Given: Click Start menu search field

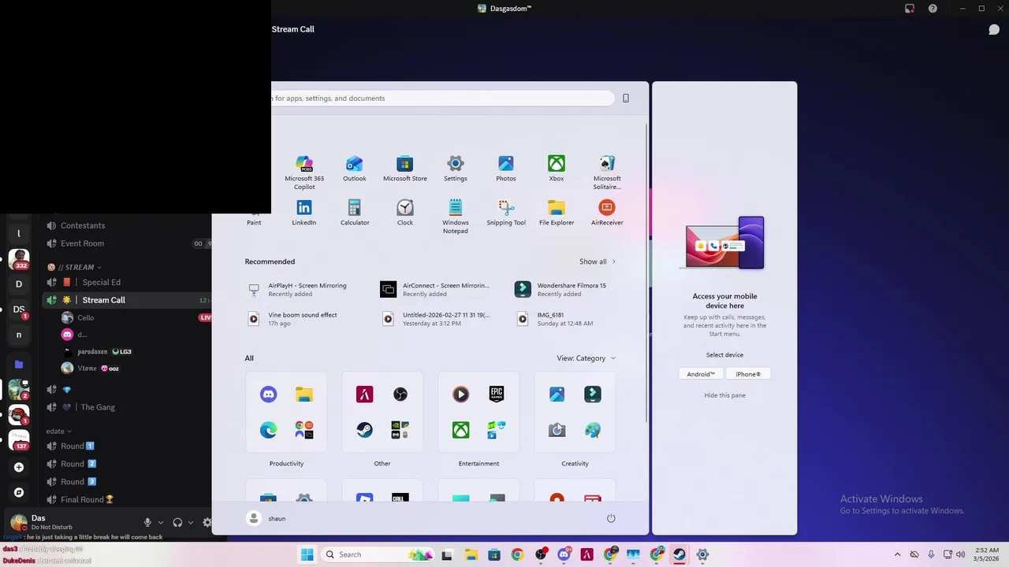Looking at the screenshot, I should click(442, 98).
